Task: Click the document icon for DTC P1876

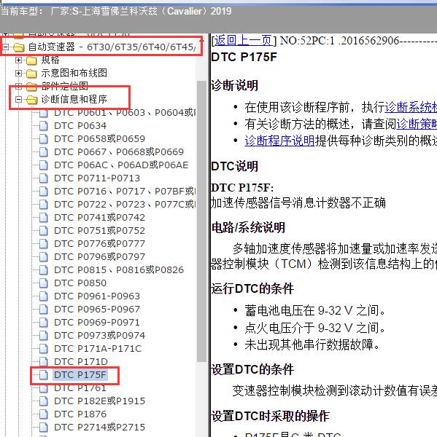Action: click(x=44, y=414)
